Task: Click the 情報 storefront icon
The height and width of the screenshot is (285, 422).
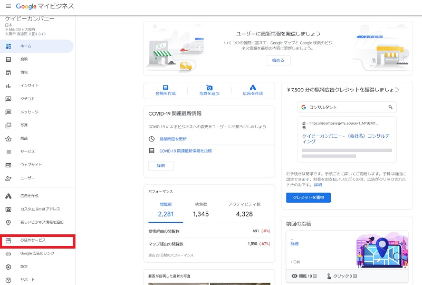Action: pos(8,72)
